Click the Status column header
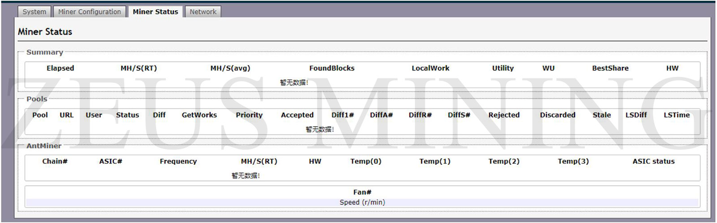This screenshot has height=223, width=717. pyautogui.click(x=128, y=115)
